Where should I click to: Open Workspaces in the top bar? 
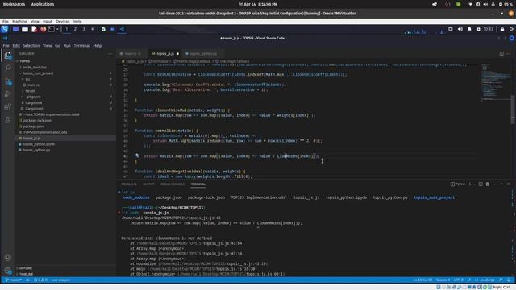(14, 4)
